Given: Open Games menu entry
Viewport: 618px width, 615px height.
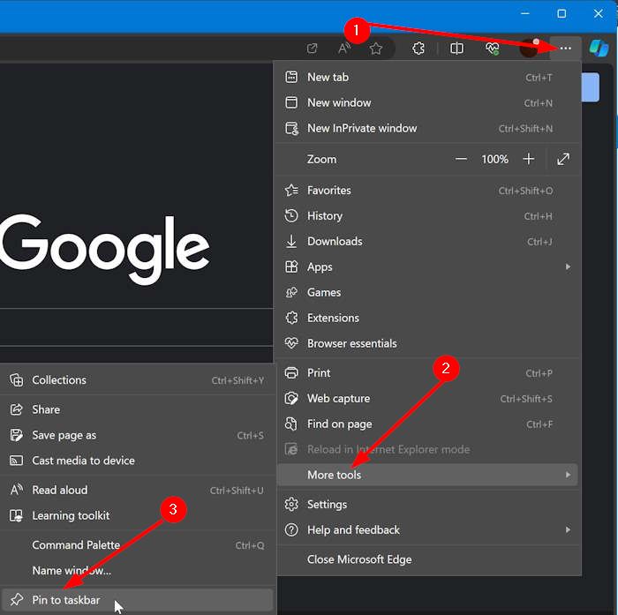Looking at the screenshot, I should pos(427,292).
